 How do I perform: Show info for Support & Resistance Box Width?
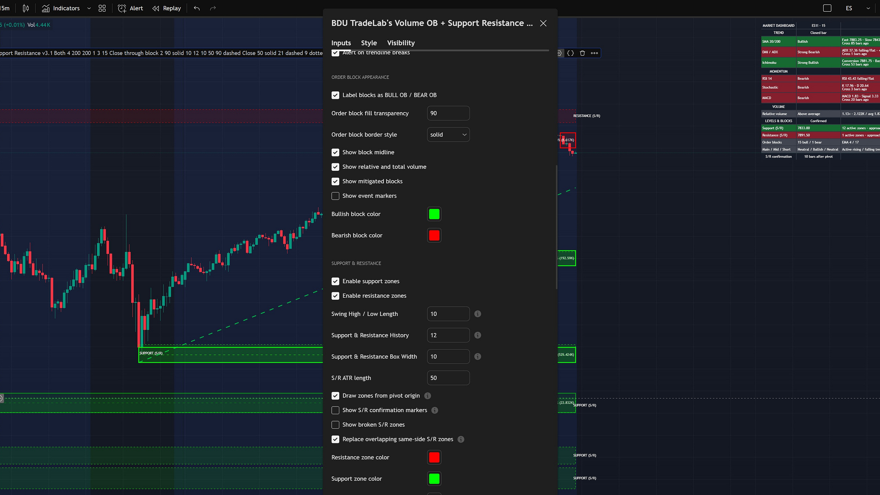point(477,356)
